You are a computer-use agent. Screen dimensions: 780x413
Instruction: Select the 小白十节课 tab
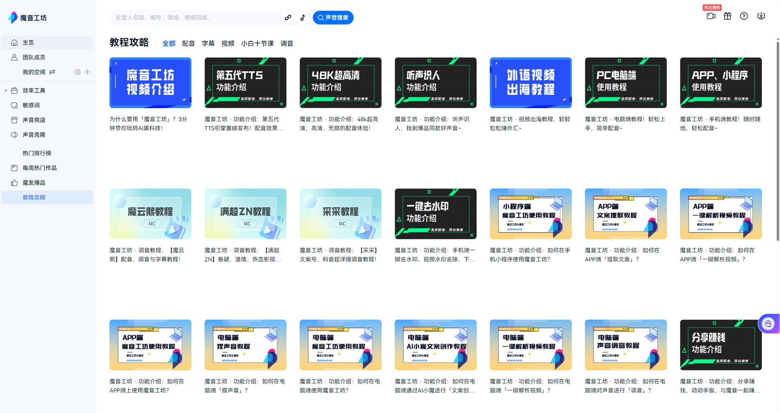point(257,43)
